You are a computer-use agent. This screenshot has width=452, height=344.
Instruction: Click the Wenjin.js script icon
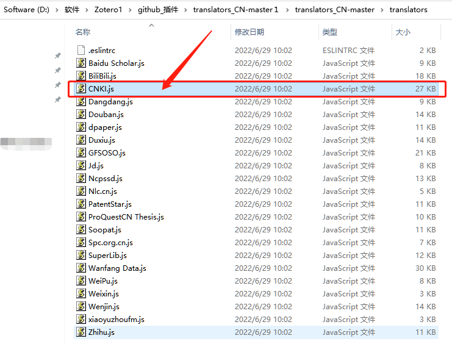pos(81,306)
